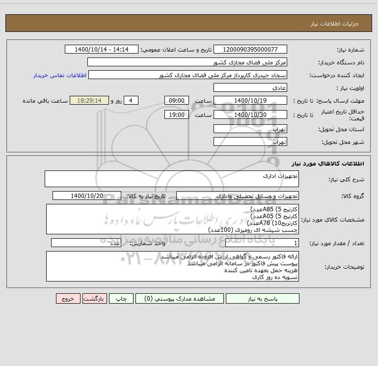This screenshot has height=366, width=378.
Task: Click unit of measure field عدد
Action: [x=86, y=243]
